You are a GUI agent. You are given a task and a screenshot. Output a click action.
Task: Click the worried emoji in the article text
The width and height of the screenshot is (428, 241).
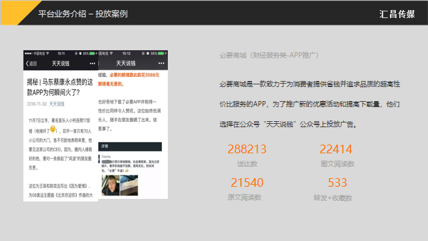click(x=53, y=129)
